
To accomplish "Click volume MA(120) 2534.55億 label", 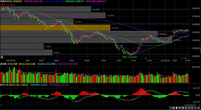I will tap(67, 64).
